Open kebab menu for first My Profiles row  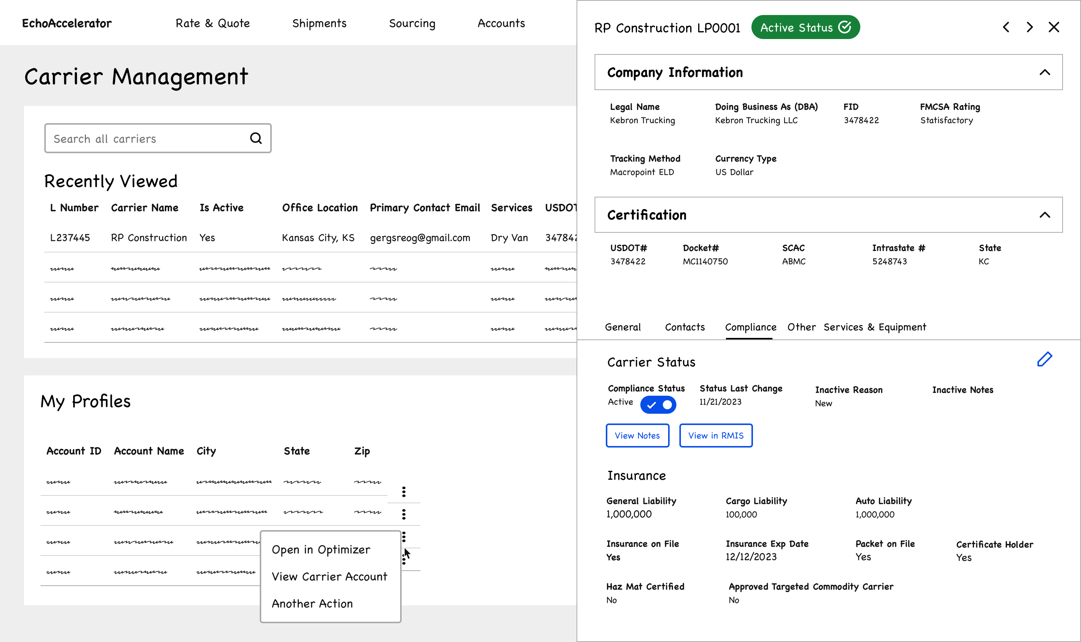[x=403, y=492]
